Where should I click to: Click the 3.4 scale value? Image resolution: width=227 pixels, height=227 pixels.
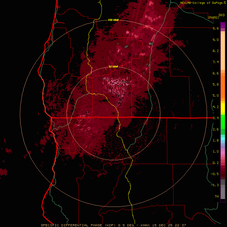point(216,118)
